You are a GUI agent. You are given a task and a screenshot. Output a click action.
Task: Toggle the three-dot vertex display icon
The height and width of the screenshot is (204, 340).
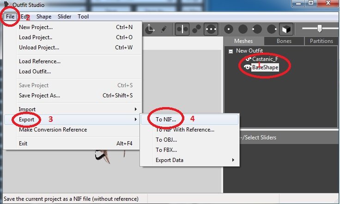coord(211,30)
